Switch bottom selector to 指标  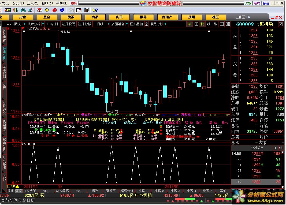[x=10, y=191]
